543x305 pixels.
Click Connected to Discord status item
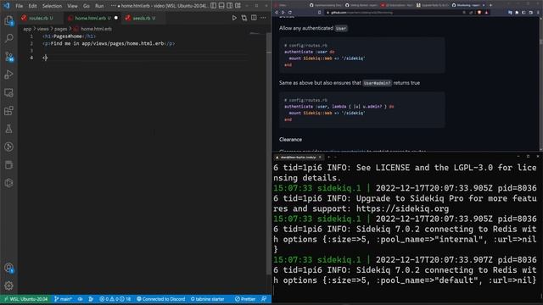tap(160, 299)
